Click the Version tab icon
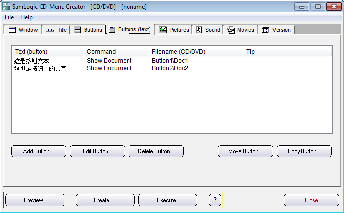Image resolution: width=344 pixels, height=213 pixels. [x=265, y=30]
